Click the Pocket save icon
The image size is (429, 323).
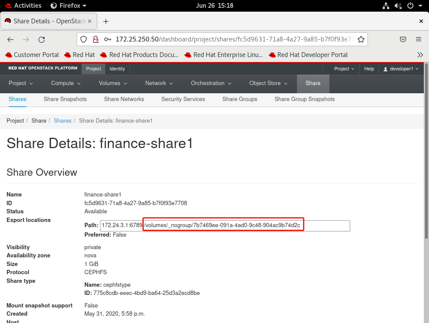tap(403, 39)
